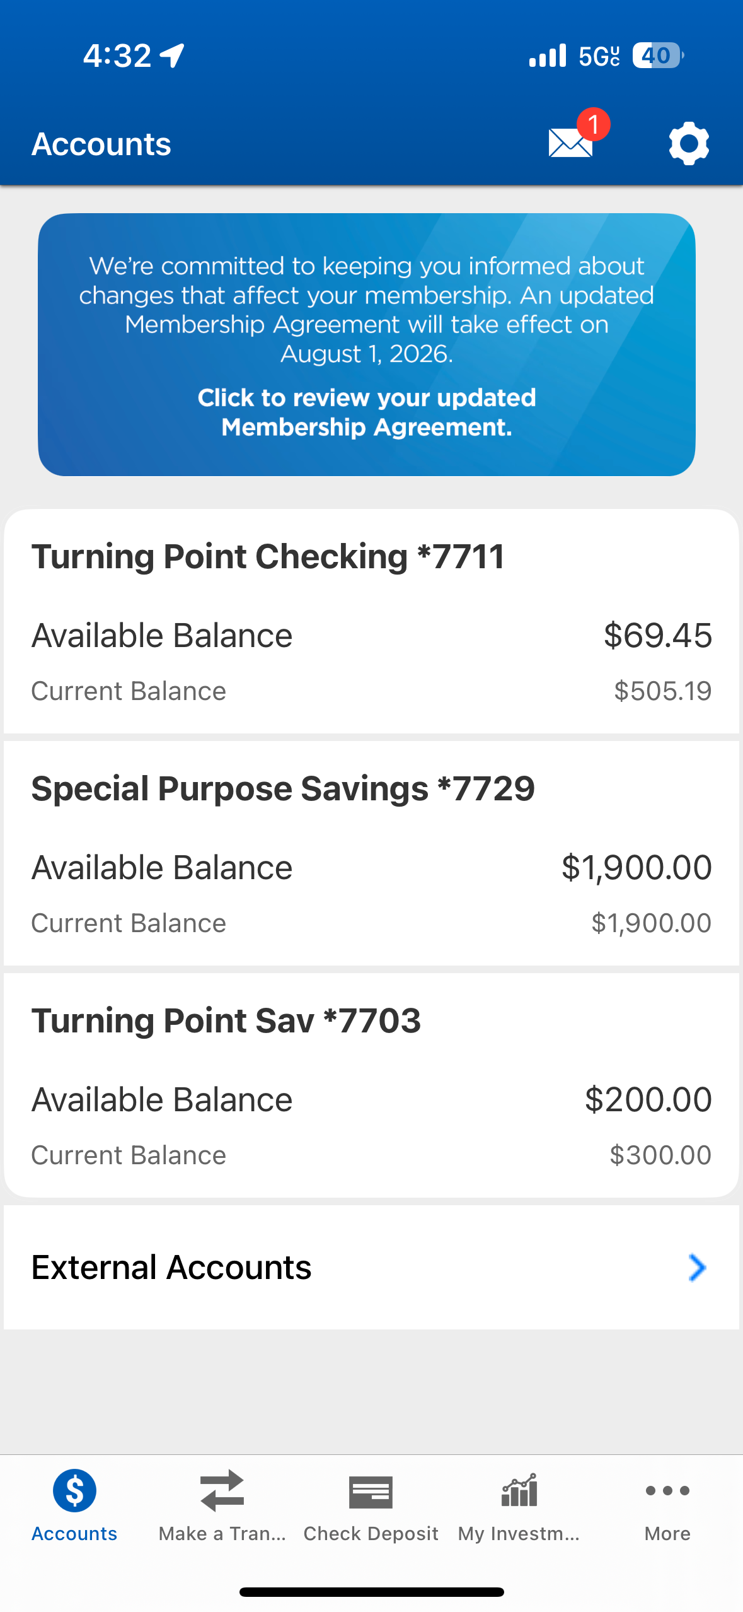Tap the $69.45 available balance amount
The width and height of the screenshot is (743, 1612).
pos(658,635)
